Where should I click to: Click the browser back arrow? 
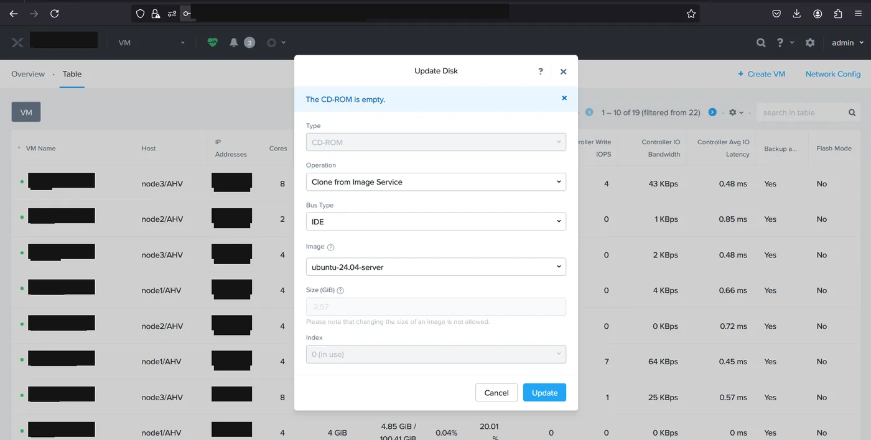point(14,14)
